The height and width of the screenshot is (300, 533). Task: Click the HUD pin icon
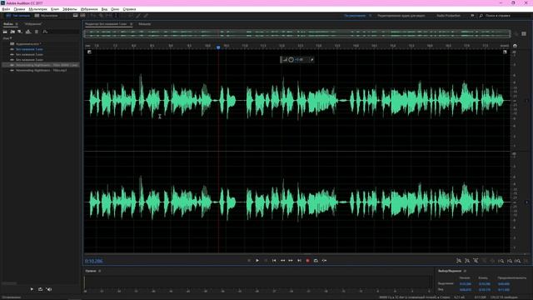[x=311, y=59]
